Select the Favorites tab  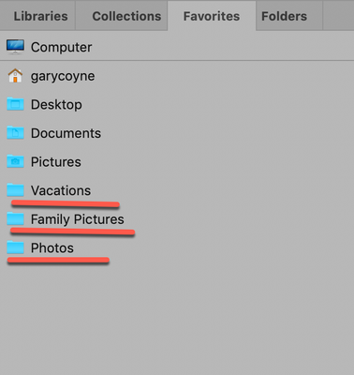(212, 16)
